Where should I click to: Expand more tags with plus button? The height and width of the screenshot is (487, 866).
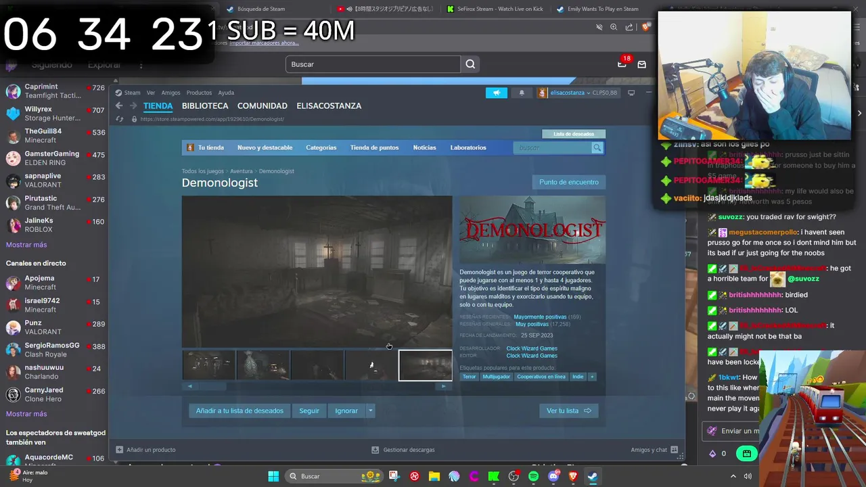[592, 377]
